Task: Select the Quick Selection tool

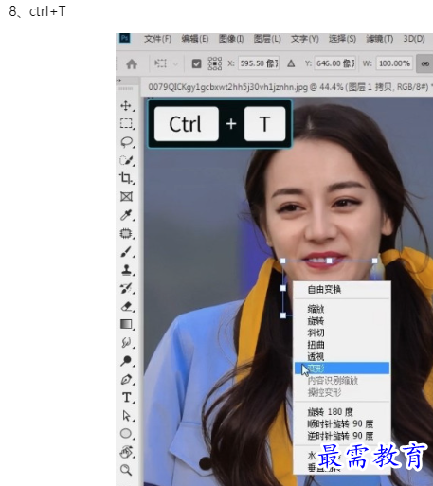Action: tap(126, 160)
